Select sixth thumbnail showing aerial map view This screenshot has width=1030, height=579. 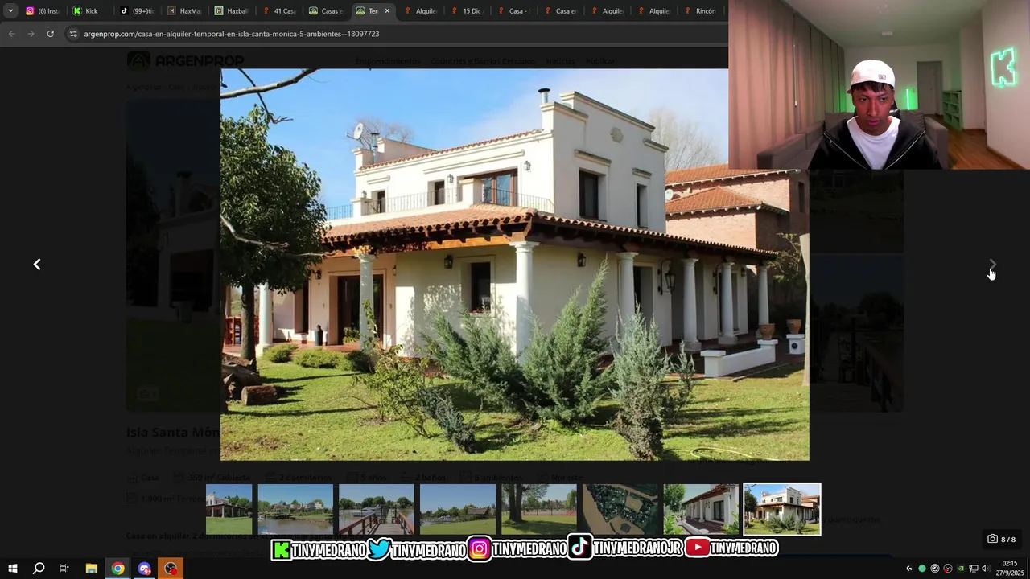coord(620,509)
